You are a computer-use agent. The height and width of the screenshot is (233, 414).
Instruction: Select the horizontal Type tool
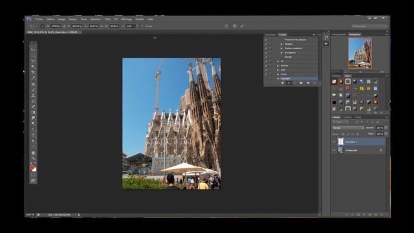pyautogui.click(x=33, y=135)
